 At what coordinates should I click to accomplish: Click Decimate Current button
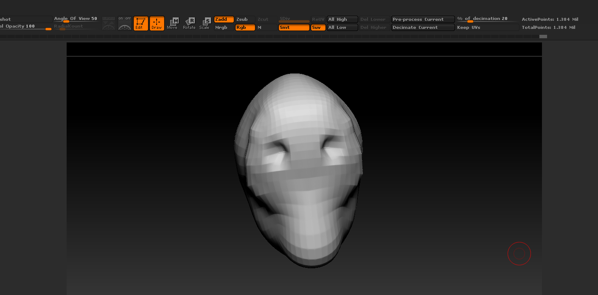423,28
